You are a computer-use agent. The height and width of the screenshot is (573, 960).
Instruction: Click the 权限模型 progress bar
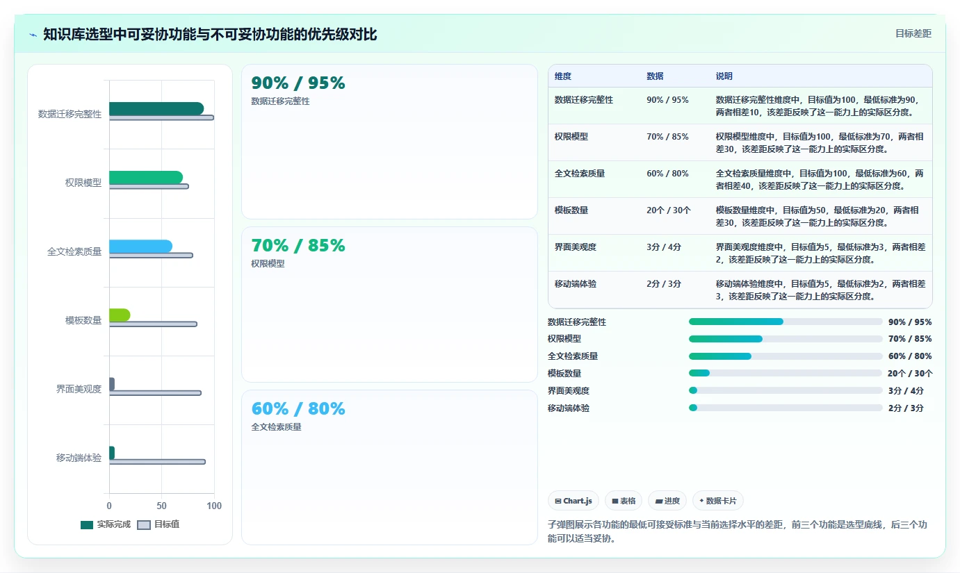[786, 339]
